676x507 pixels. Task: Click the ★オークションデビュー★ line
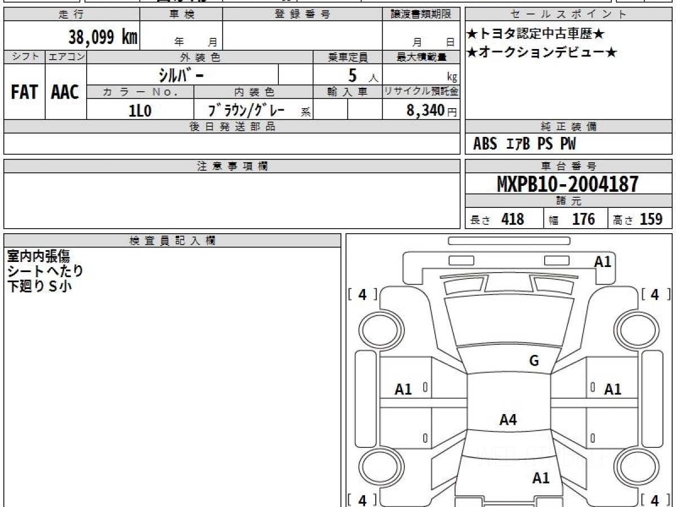(542, 52)
